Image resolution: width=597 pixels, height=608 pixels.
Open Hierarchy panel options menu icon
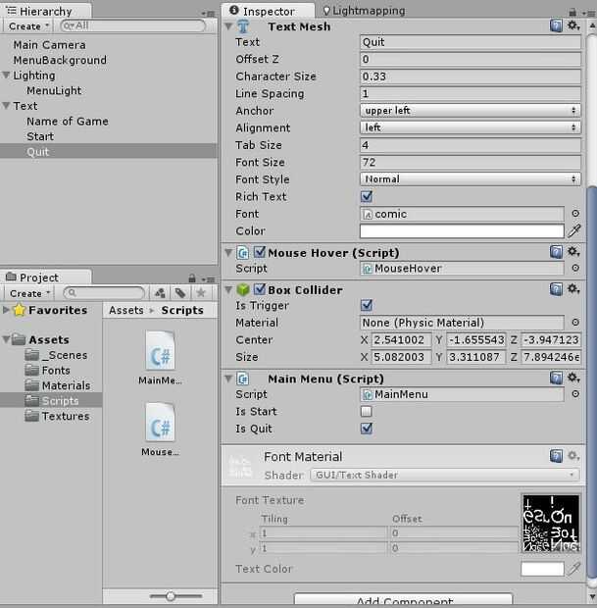[x=208, y=14]
